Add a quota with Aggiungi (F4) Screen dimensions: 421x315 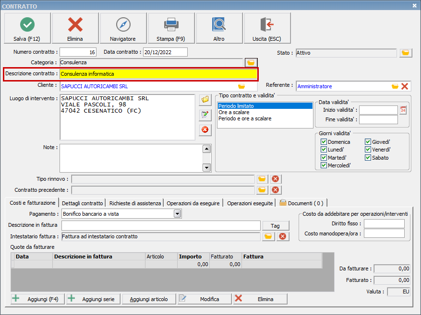pos(38,299)
